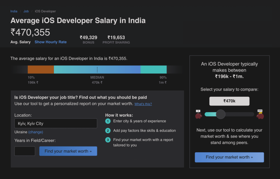Click the median dashed marker on salary bar
Screen dimensions: 280x179
click(x=97, y=69)
